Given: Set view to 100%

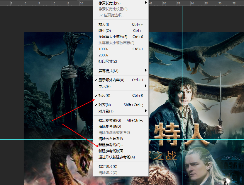Looking at the screenshot, I should coord(121,49).
